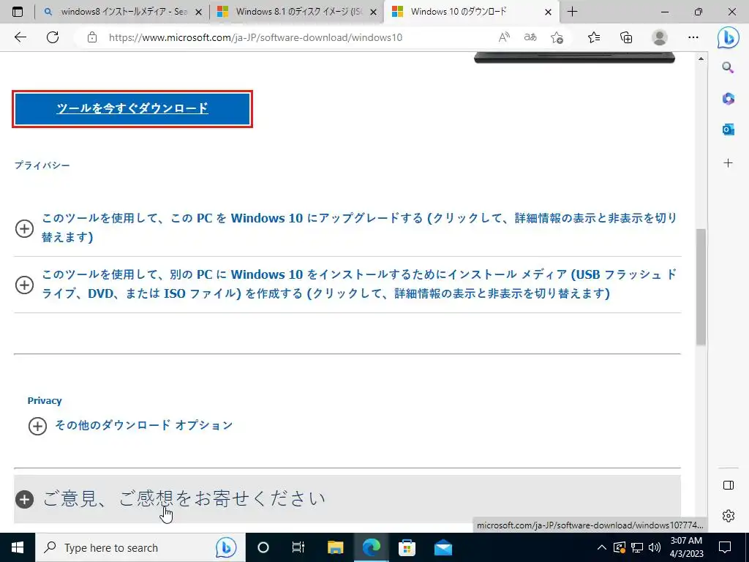Screen dimensions: 749x562
Task: Open the sidebar Search tool
Action: (x=728, y=67)
